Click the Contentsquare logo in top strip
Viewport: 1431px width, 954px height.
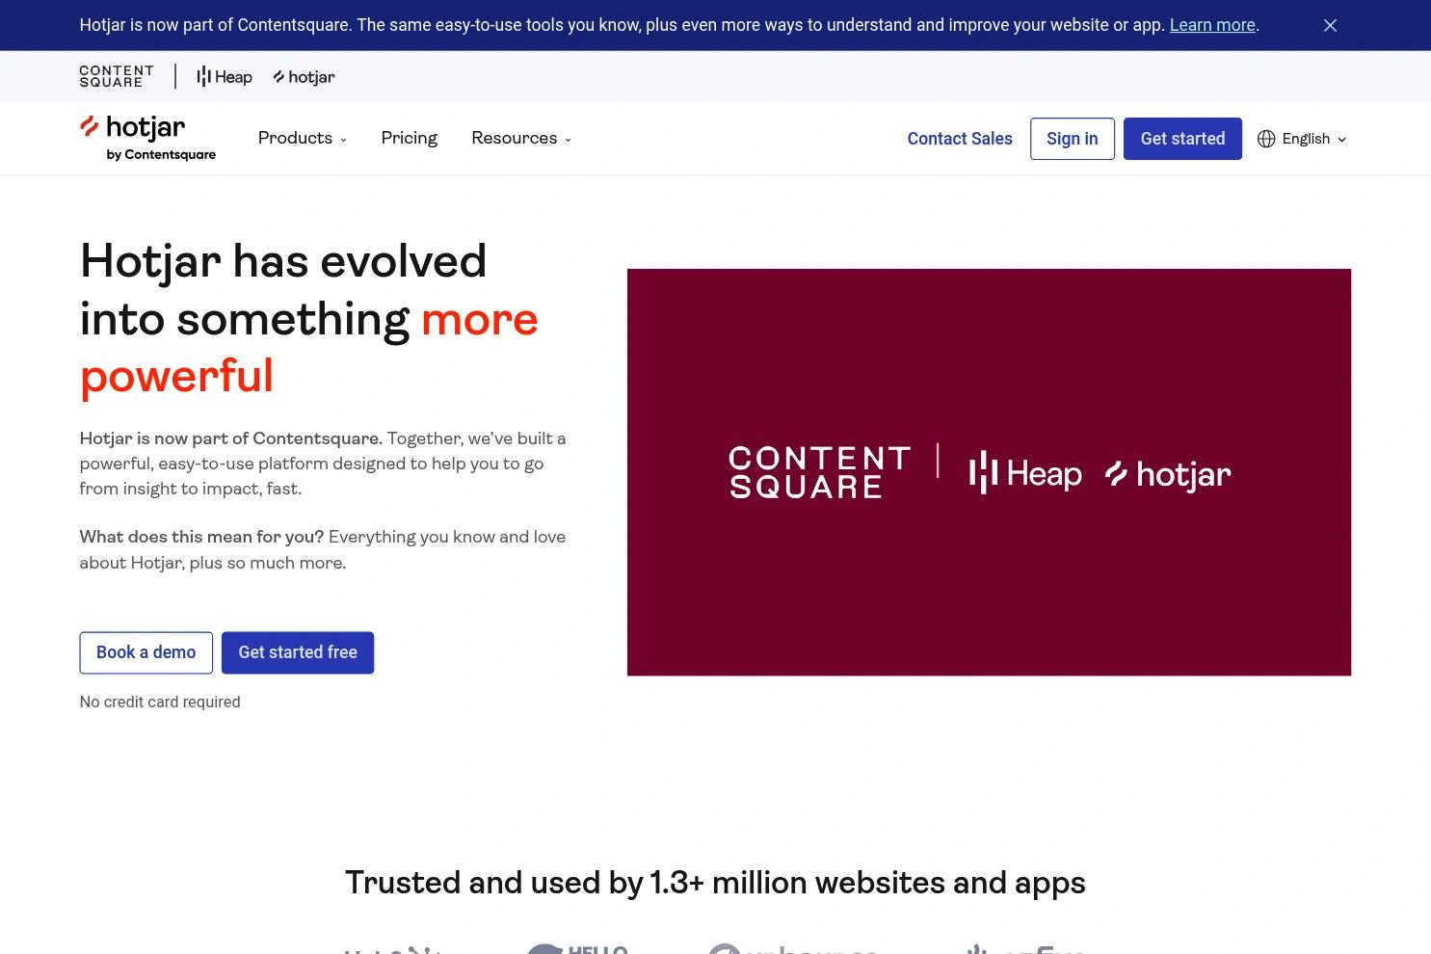pyautogui.click(x=117, y=76)
